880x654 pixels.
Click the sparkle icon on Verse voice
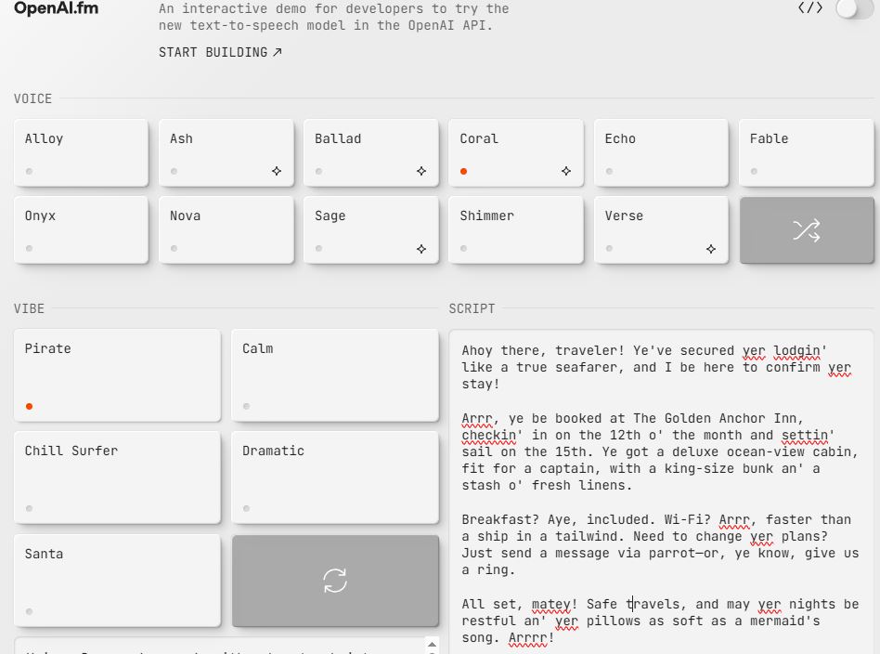711,249
